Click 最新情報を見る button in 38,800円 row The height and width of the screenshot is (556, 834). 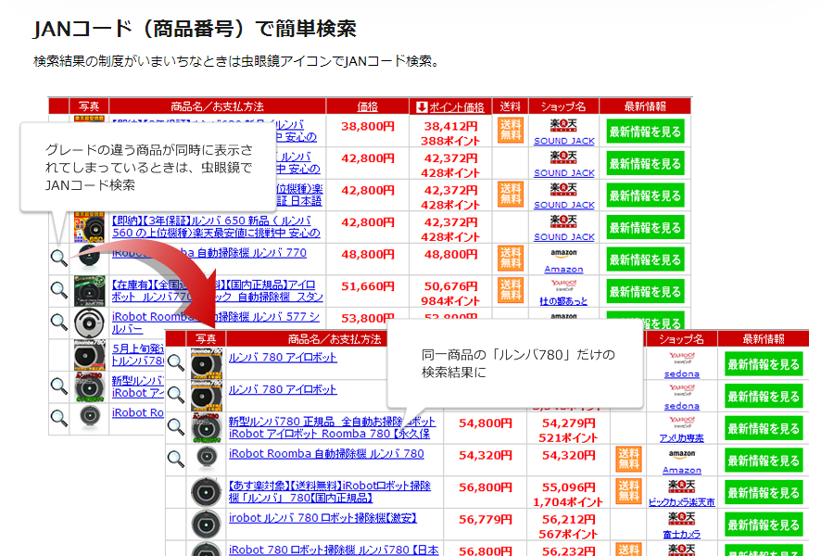click(x=645, y=132)
